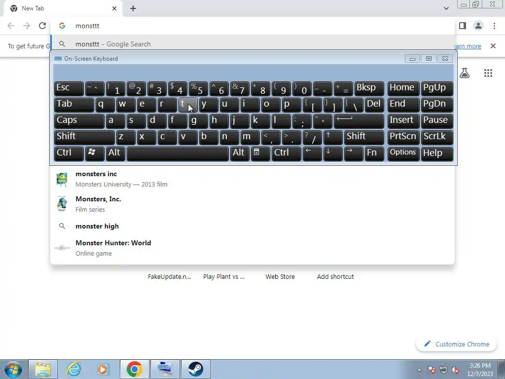Open the Play Plant vs ... shortcut
Image resolution: width=505 pixels, height=379 pixels.
224,276
